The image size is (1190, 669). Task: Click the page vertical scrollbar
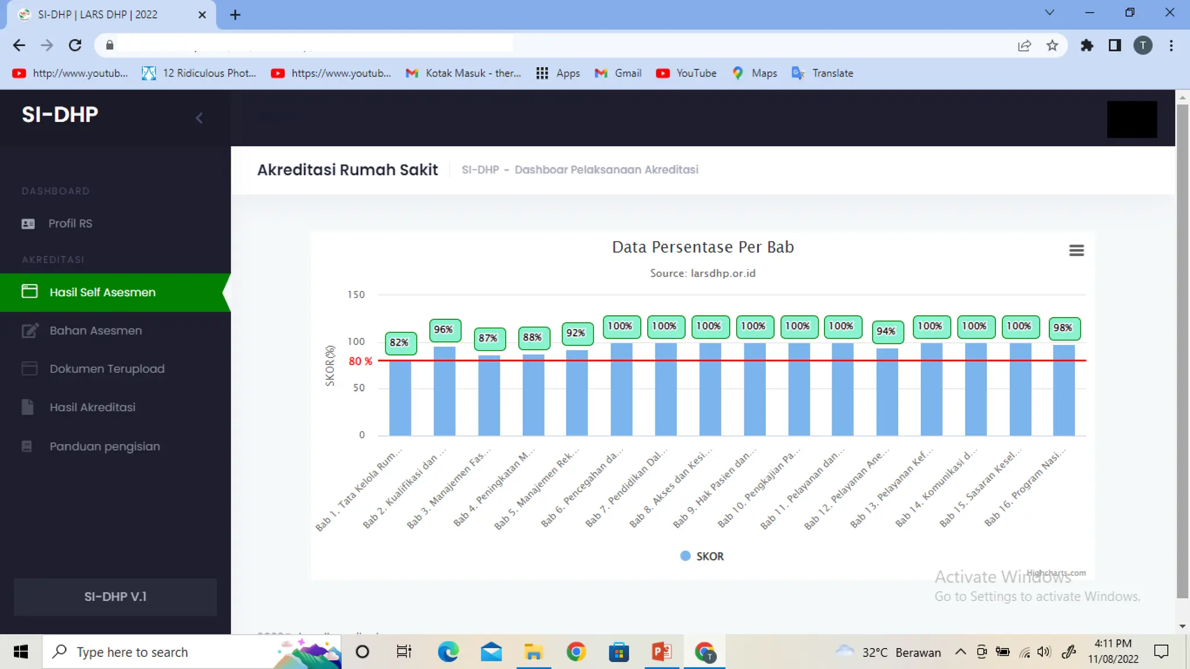[1182, 348]
